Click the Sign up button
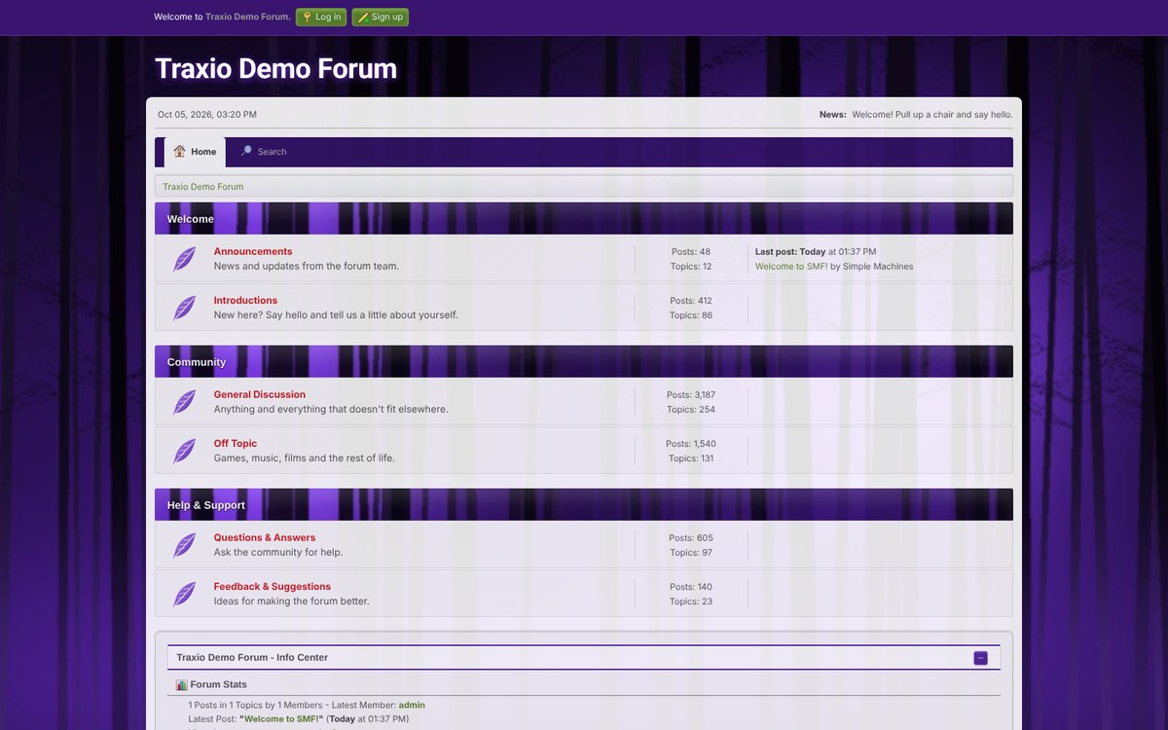This screenshot has width=1168, height=730. click(381, 17)
